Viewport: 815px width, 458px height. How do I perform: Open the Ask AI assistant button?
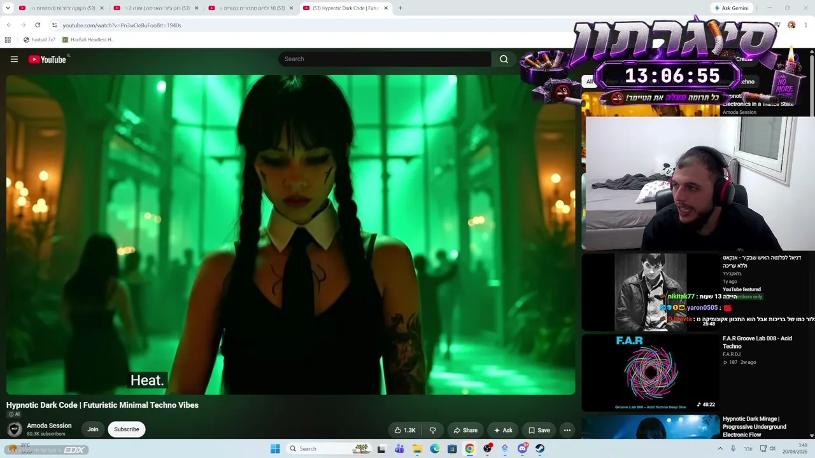click(x=502, y=430)
